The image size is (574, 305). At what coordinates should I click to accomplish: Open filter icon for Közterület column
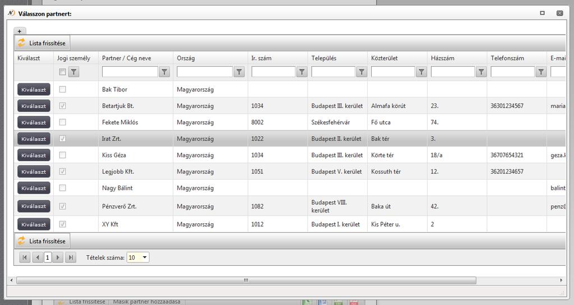coord(422,72)
